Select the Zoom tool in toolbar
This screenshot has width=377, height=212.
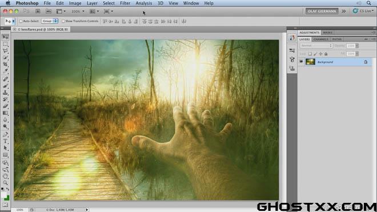click(x=5, y=183)
